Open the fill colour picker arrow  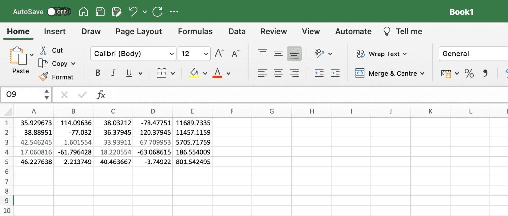pyautogui.click(x=205, y=73)
